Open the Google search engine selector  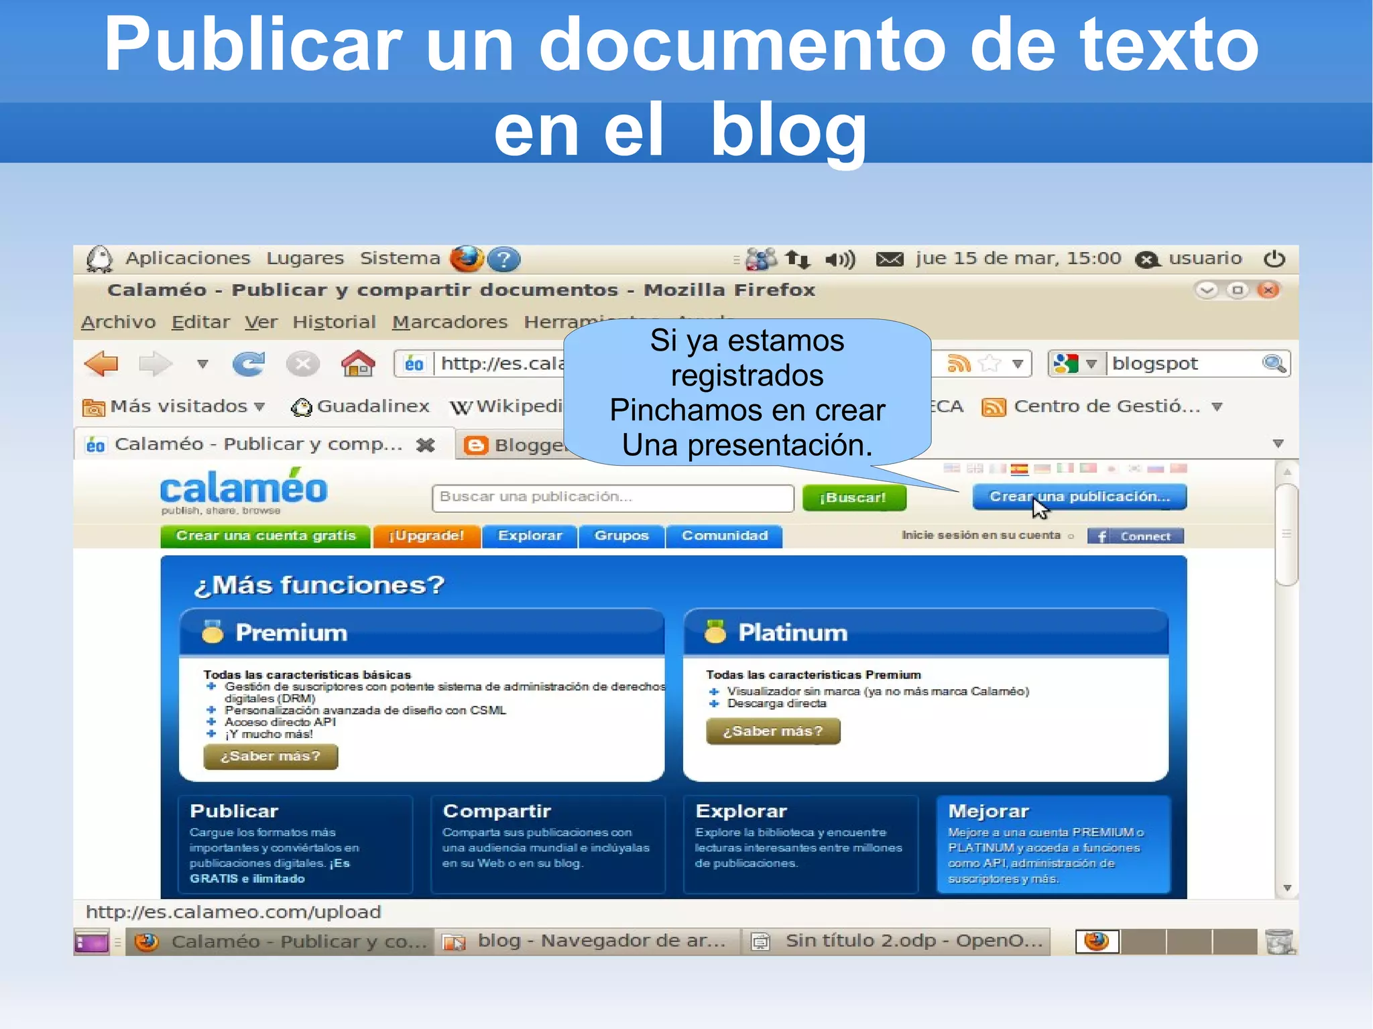pyautogui.click(x=1075, y=364)
